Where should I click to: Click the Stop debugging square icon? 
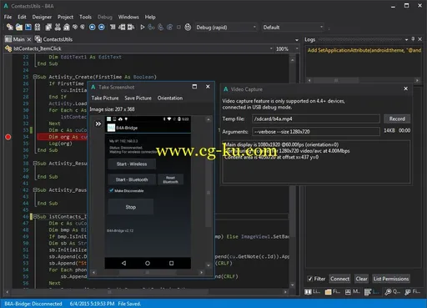[178, 27]
